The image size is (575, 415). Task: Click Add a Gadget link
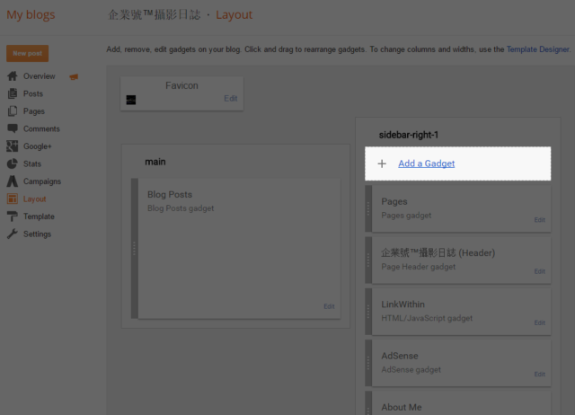pos(426,163)
